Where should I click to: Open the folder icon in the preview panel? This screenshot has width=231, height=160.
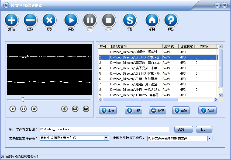click(86, 109)
